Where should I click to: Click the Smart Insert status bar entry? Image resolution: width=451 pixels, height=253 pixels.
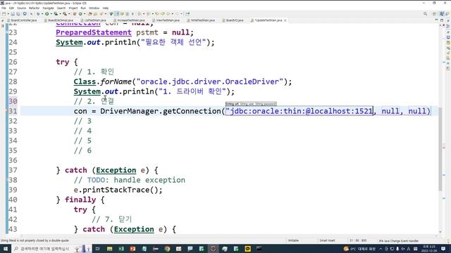(327, 240)
